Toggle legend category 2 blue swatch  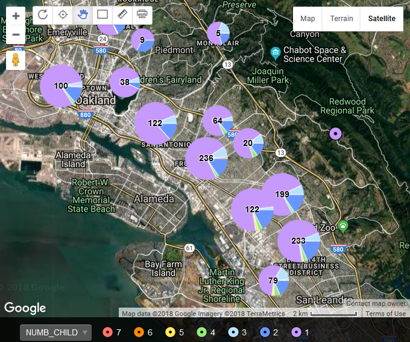pos(265,332)
